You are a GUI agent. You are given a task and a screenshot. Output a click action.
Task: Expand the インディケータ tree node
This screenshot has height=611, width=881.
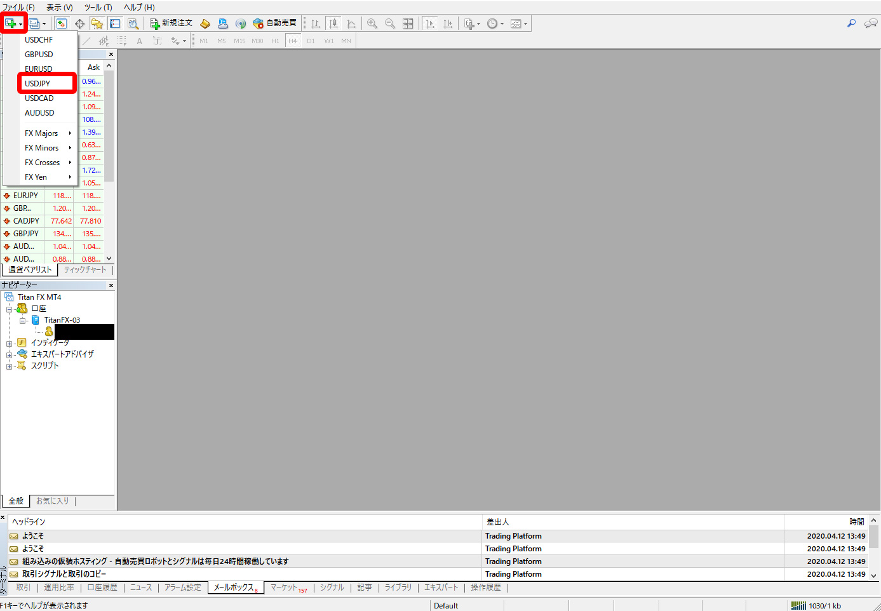tap(10, 343)
